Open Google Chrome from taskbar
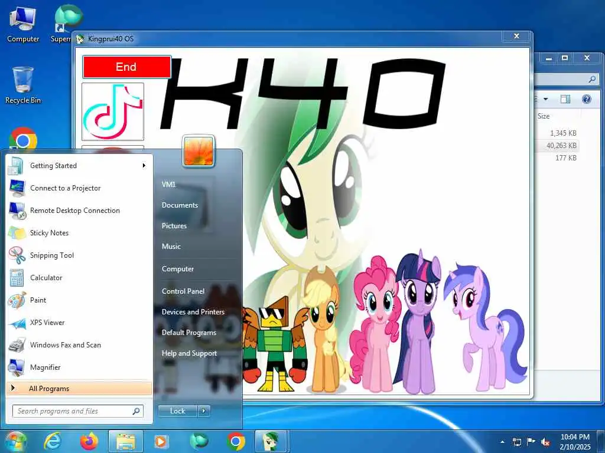 click(x=236, y=441)
